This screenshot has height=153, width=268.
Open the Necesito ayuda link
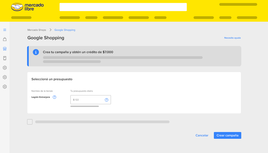232,38
